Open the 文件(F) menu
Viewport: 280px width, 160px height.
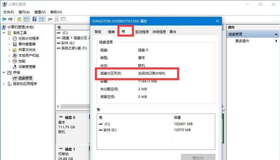8,12
